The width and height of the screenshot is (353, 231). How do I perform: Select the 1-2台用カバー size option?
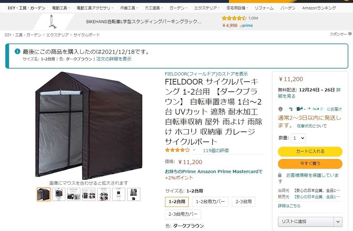point(210,202)
